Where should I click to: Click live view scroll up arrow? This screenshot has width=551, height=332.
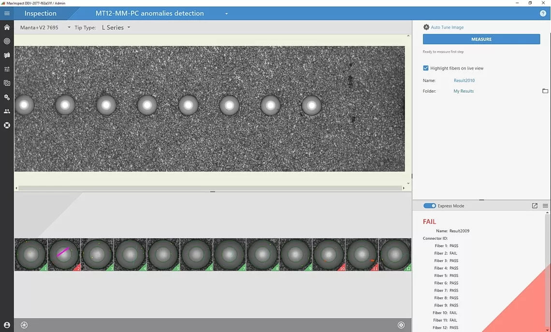pyautogui.click(x=408, y=36)
